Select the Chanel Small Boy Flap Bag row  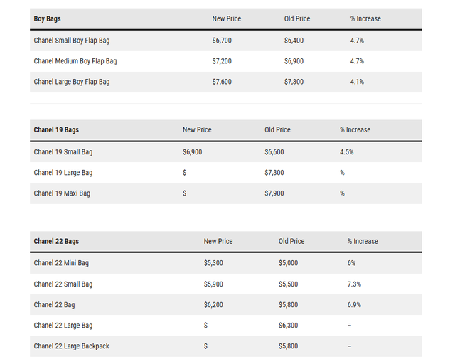point(226,41)
